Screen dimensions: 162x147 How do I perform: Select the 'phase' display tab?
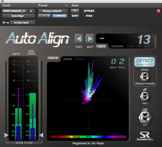point(67,59)
